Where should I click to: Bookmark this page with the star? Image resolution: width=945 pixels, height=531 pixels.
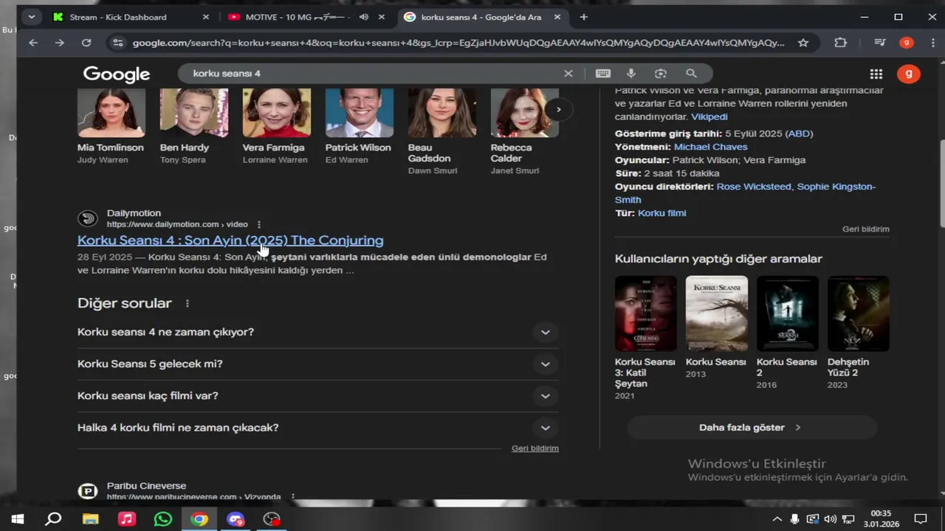click(x=803, y=43)
